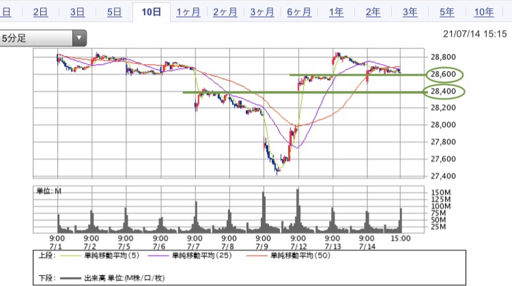
Task: Click the 28,800 price axis label
Action: click(443, 57)
